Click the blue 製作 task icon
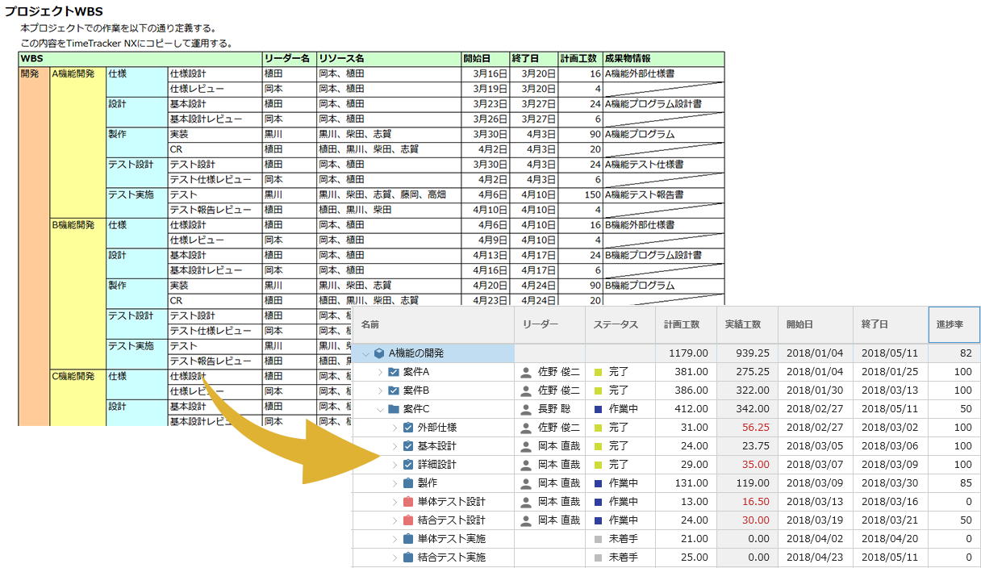Screen dimensions: 981x568 [408, 483]
